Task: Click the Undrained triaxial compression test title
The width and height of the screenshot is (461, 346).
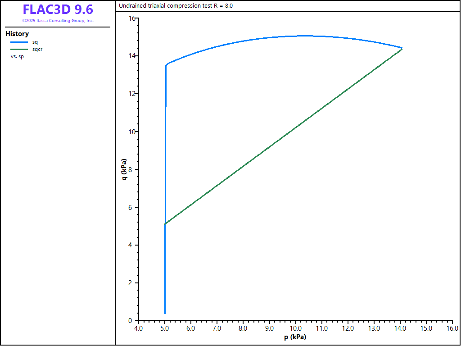Action: click(x=176, y=6)
